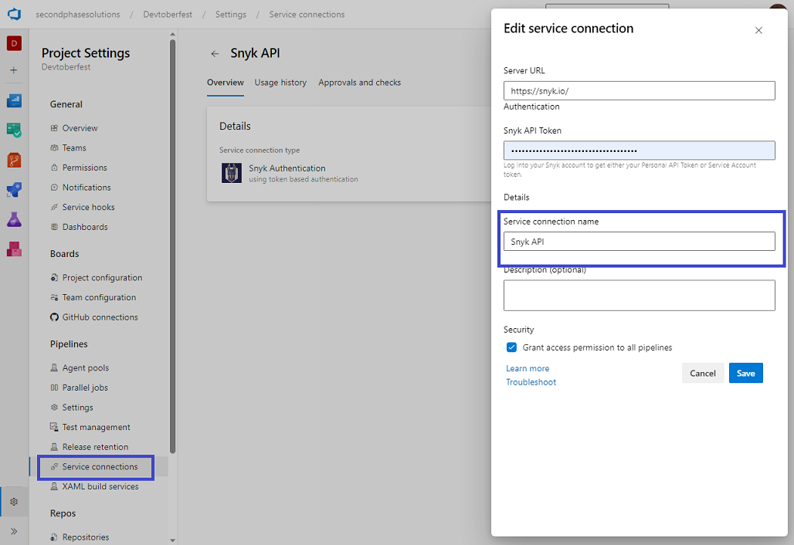Open the overview dashboard icon in left rail
Image resolution: width=794 pixels, height=545 pixels.
(14, 100)
